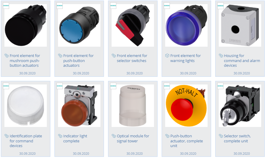Open Push-button actuator, complete unit link
Viewport: 265px width, 158px height.
click(x=187, y=141)
